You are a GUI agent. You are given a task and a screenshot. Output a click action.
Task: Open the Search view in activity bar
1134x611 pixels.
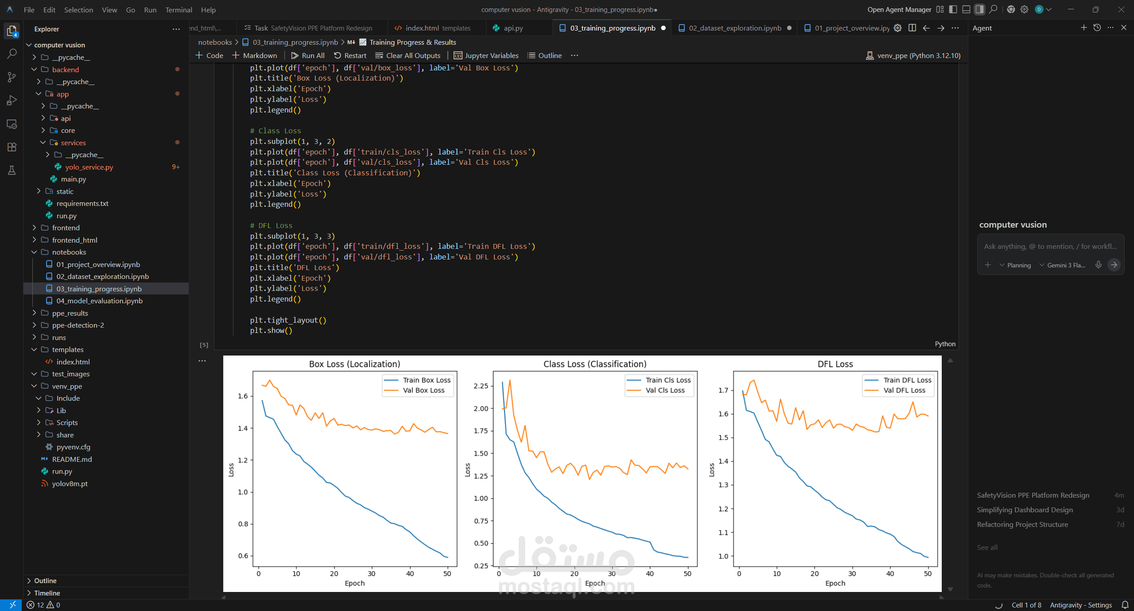[12, 54]
